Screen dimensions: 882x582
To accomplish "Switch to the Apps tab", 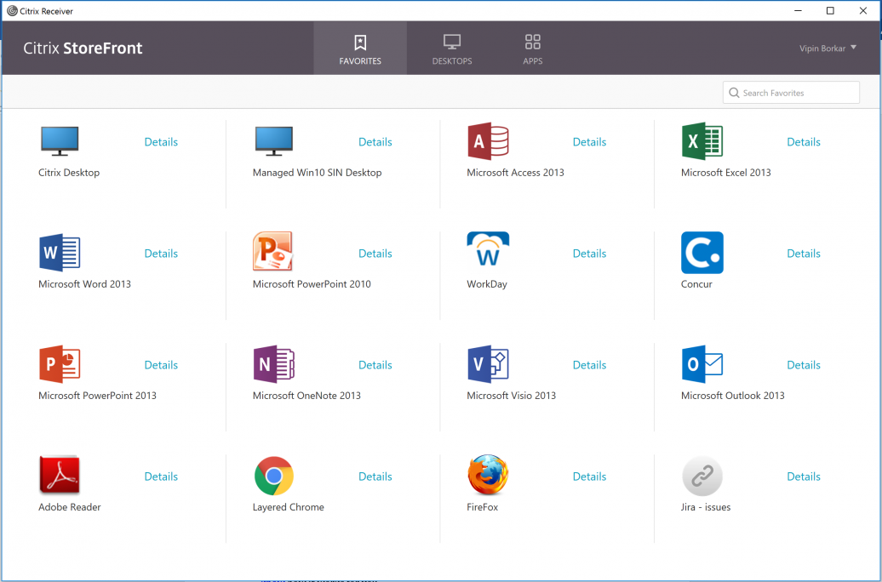I will tap(533, 49).
